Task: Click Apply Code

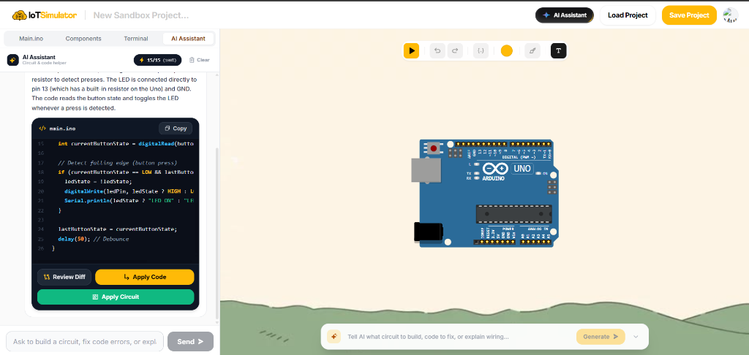Action: pos(145,277)
